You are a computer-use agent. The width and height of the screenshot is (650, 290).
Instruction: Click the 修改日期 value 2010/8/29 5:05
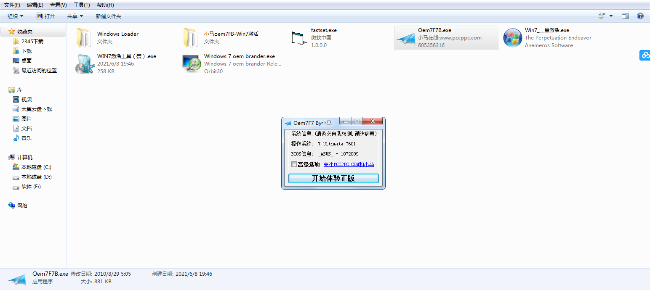click(113, 274)
